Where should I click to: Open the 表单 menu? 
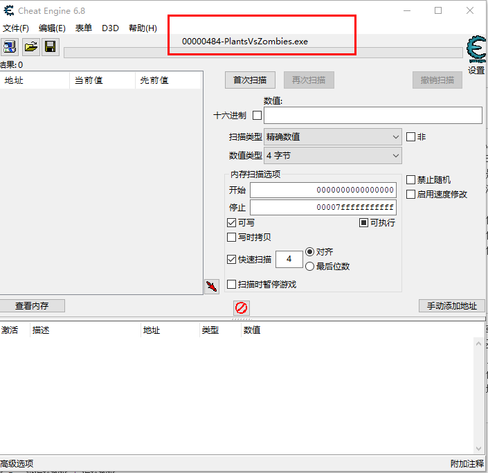tap(83, 28)
